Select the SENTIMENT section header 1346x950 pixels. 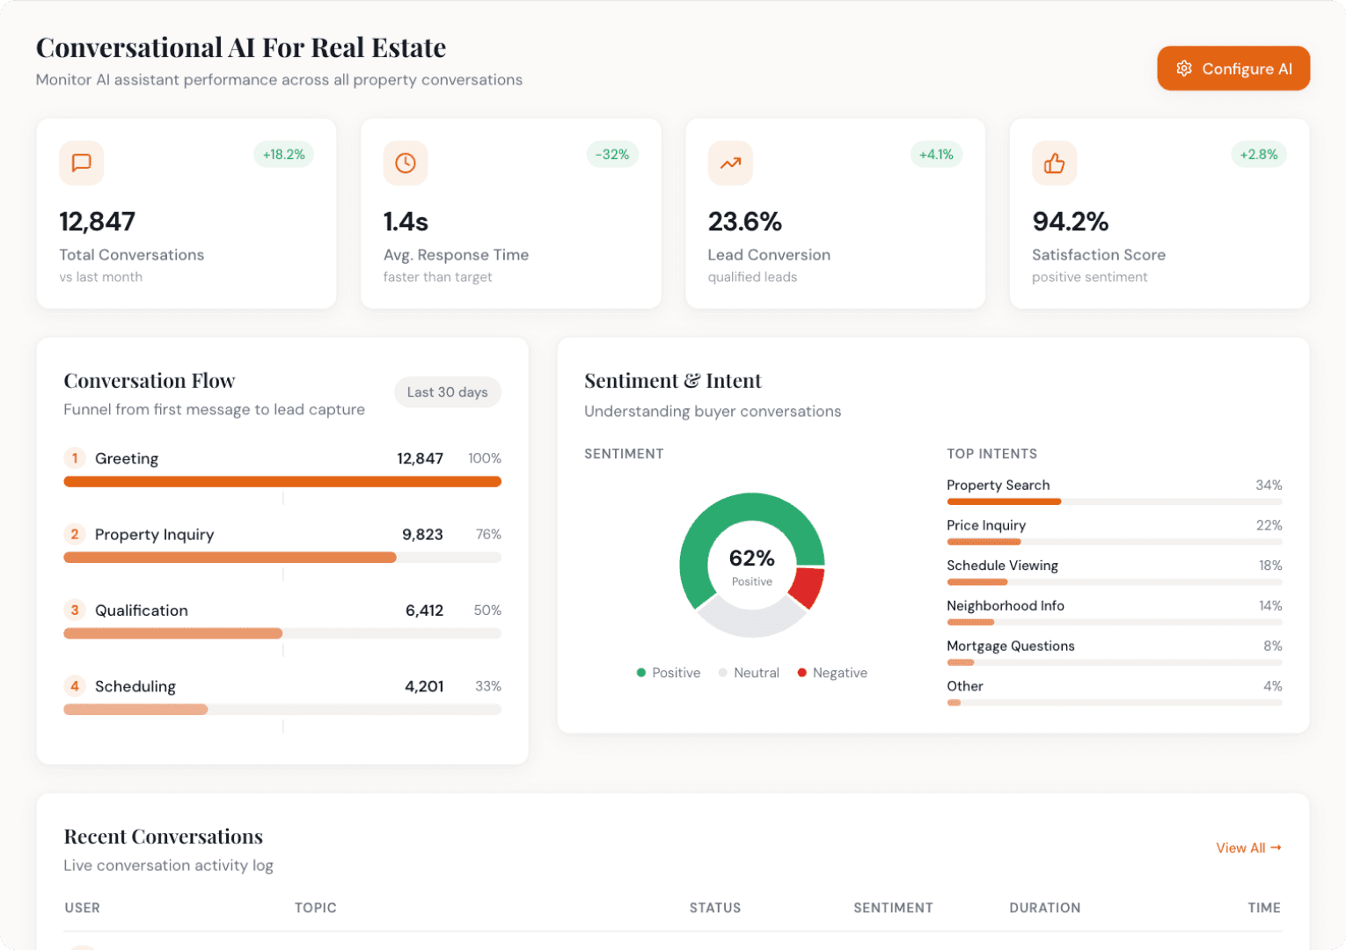click(624, 454)
